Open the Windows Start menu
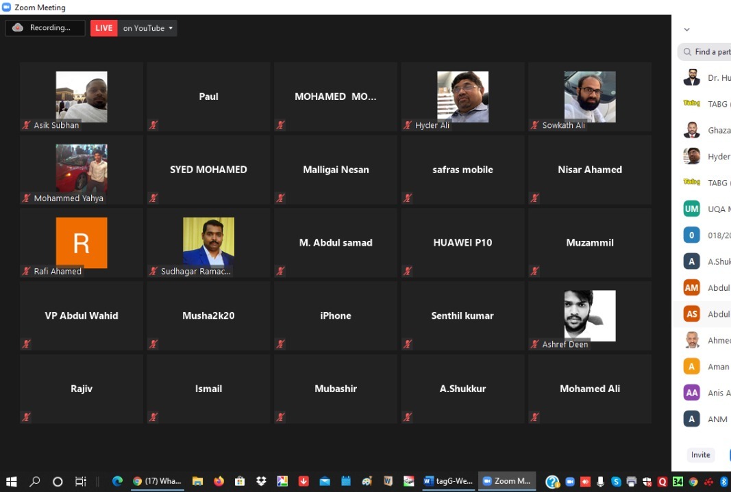Screen dimensions: 731x492 point(12,481)
